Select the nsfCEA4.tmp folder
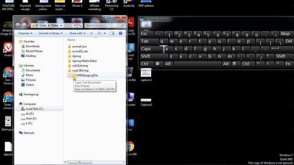Viewport: 294px width, 165px height. (80, 66)
